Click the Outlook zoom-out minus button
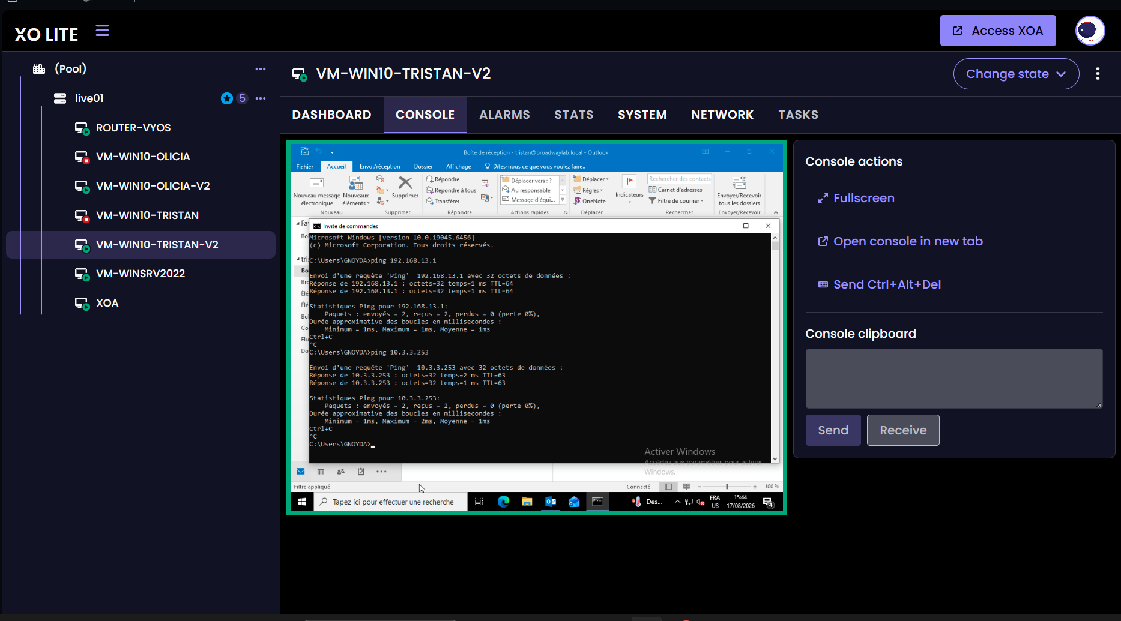Viewport: 1121px width, 621px height. coord(699,487)
